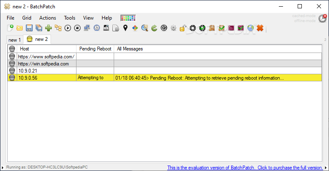Image resolution: width=329 pixels, height=171 pixels.
Task: Click the 01/18 06:40:45 message cell
Action: pyautogui.click(x=218, y=78)
